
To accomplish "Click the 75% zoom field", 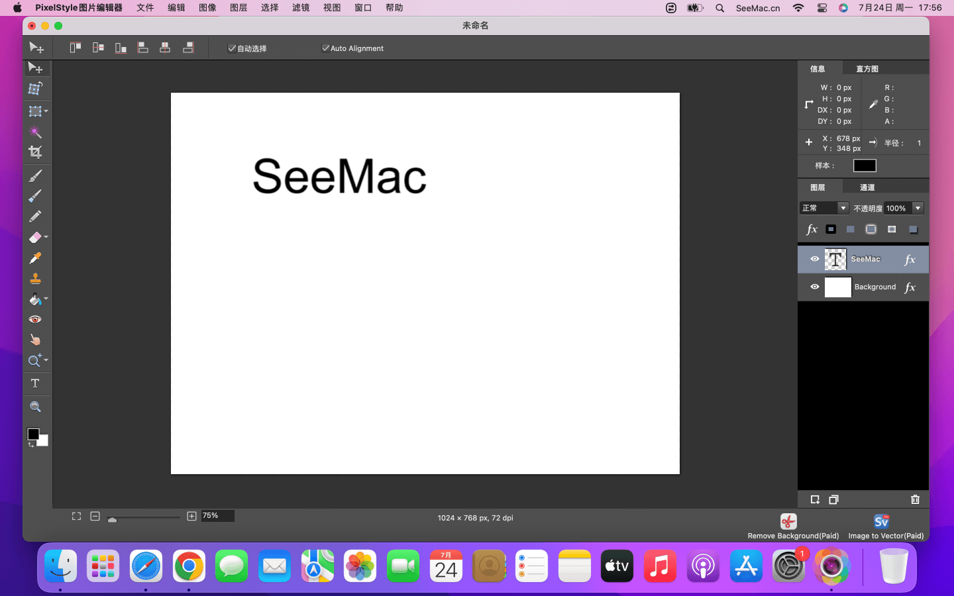I will coord(217,516).
